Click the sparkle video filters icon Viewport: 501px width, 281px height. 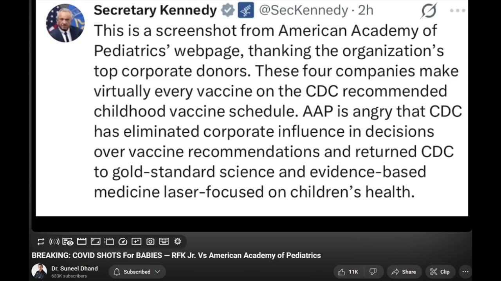point(136,242)
